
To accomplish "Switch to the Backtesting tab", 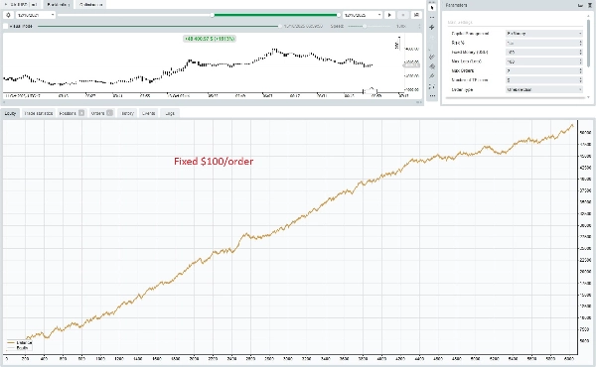I will [59, 5].
